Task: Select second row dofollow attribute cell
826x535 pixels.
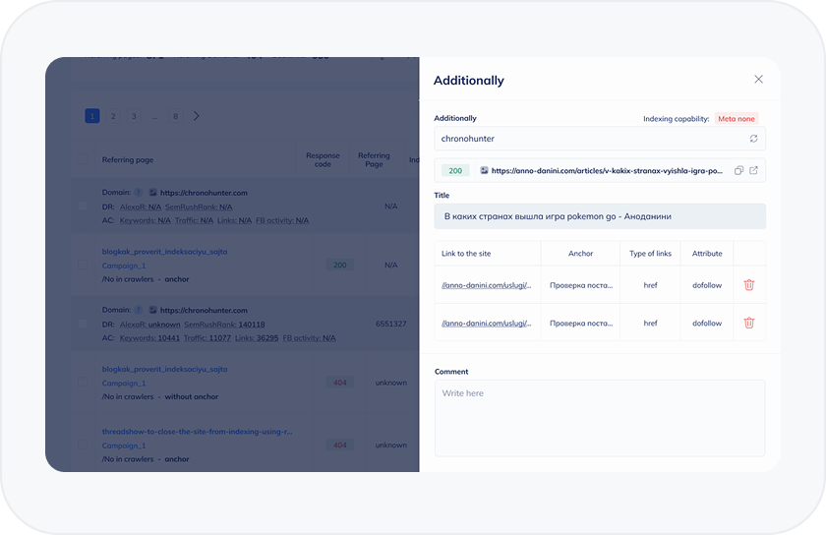Action: coord(707,324)
